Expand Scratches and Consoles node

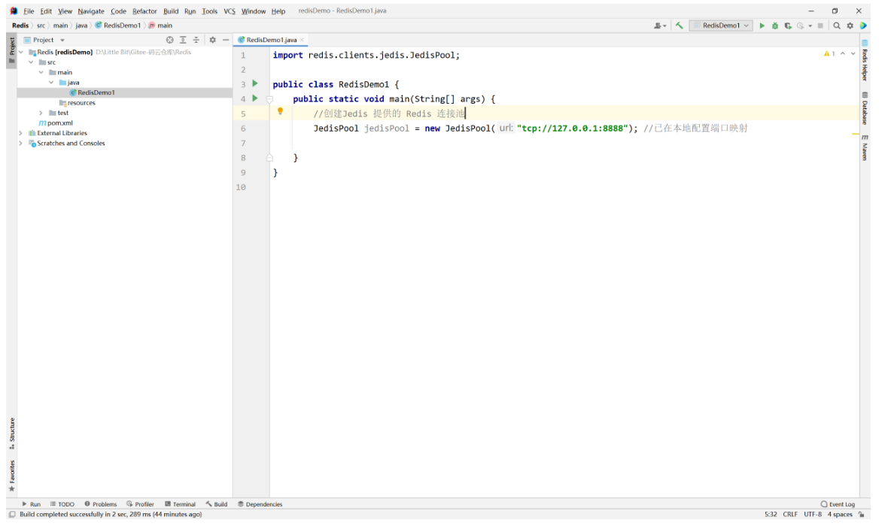tap(21, 144)
